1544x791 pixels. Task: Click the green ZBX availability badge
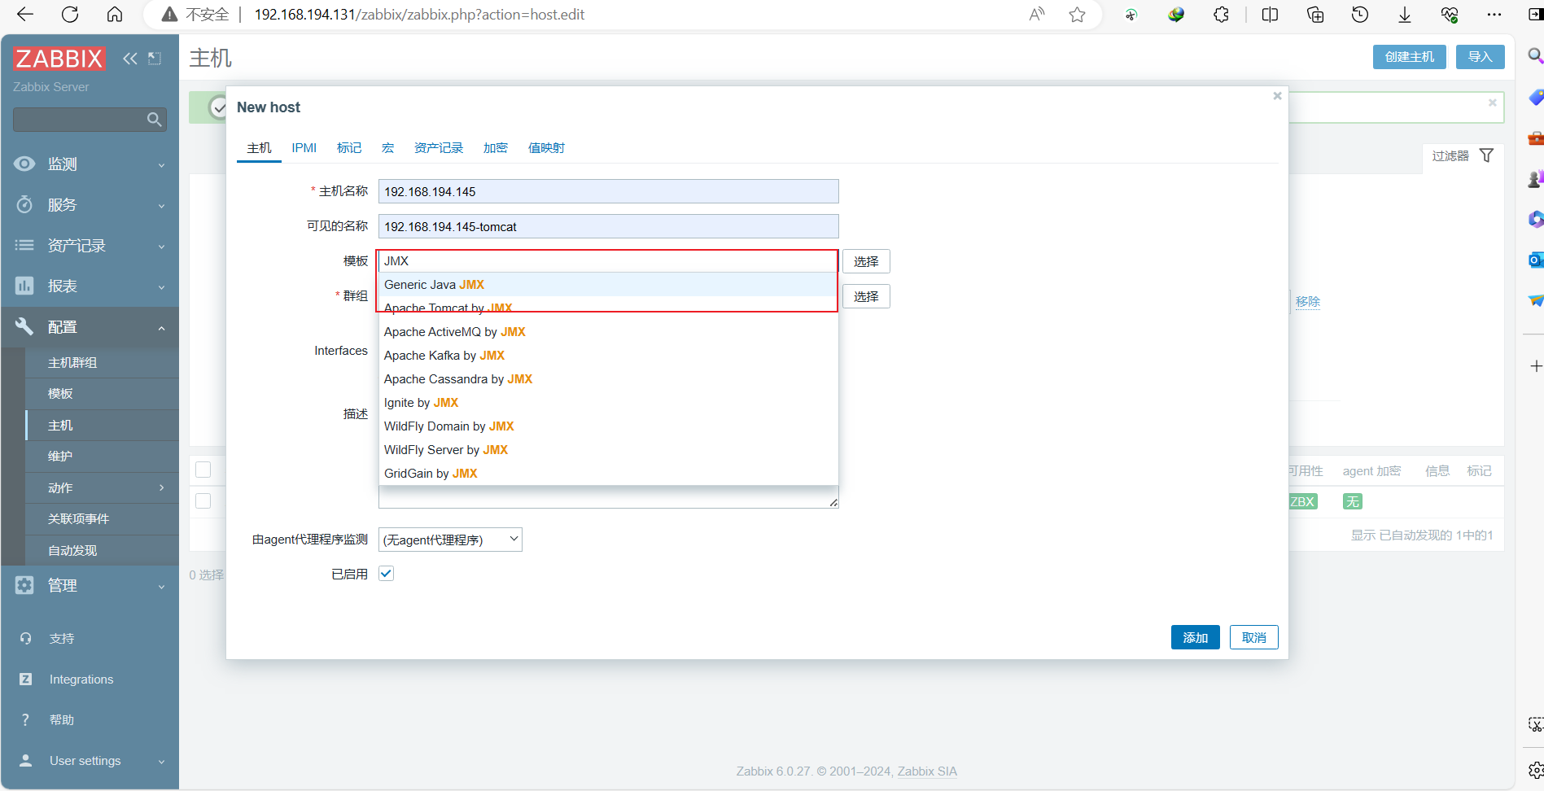coord(1302,501)
